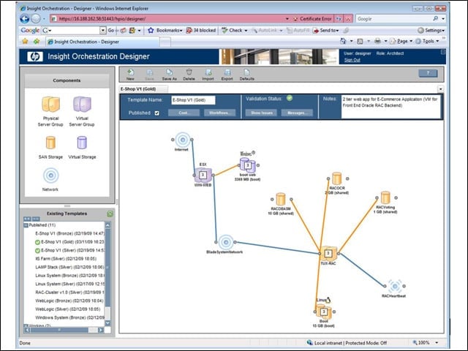Refresh the Existing Templates list
Viewport: 468px width, 351px height.
110,214
